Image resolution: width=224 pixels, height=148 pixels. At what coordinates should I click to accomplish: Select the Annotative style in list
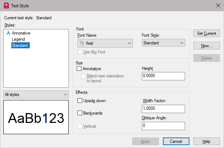tap(21, 33)
